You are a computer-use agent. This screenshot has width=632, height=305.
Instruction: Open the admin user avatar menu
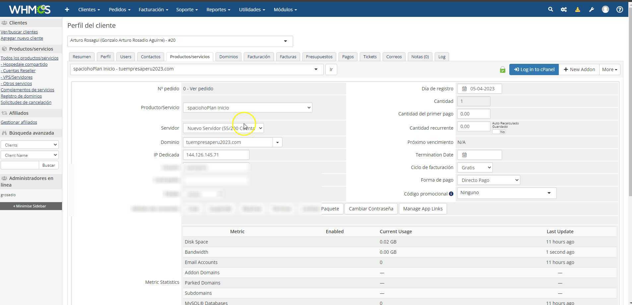coord(605,10)
